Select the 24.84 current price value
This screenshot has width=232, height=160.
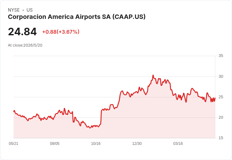[22, 31]
